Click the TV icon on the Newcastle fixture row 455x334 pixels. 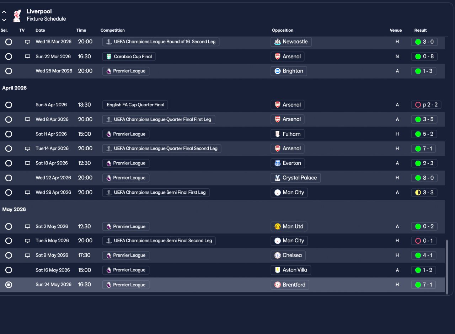[x=27, y=42]
